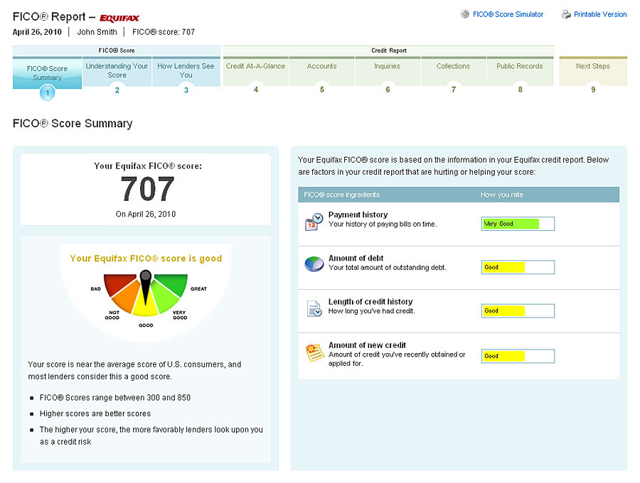Click the Amount of debt pie chart icon

314,264
